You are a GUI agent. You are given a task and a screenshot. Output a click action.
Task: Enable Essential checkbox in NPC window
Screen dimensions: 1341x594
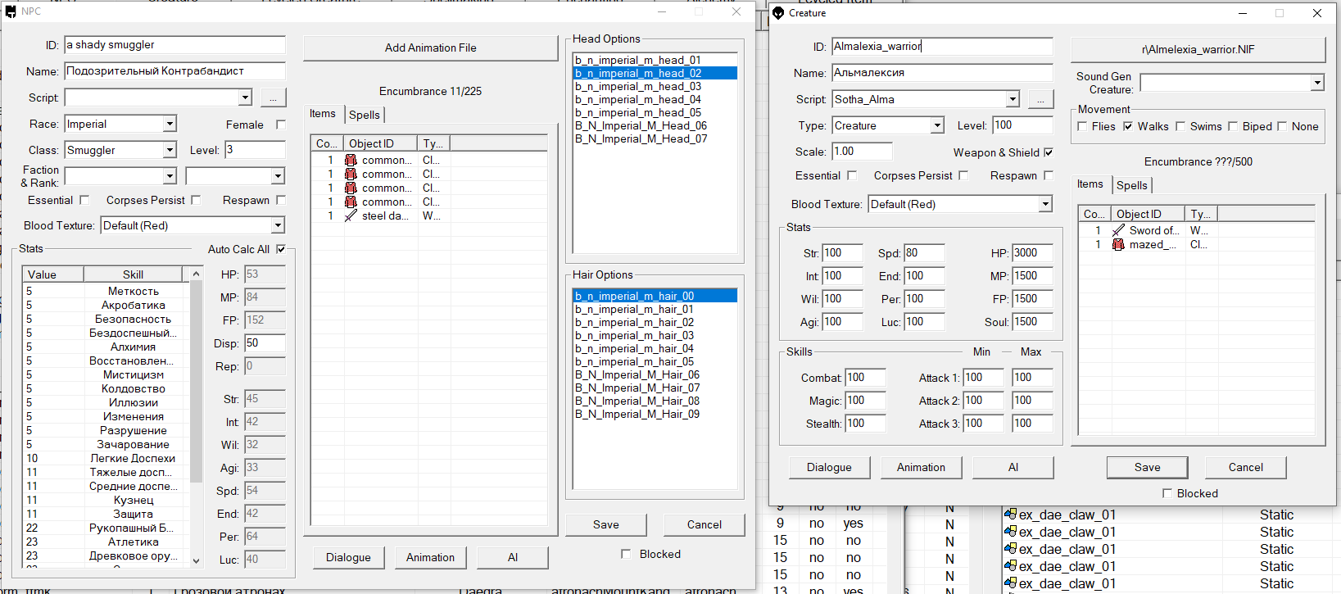[84, 200]
